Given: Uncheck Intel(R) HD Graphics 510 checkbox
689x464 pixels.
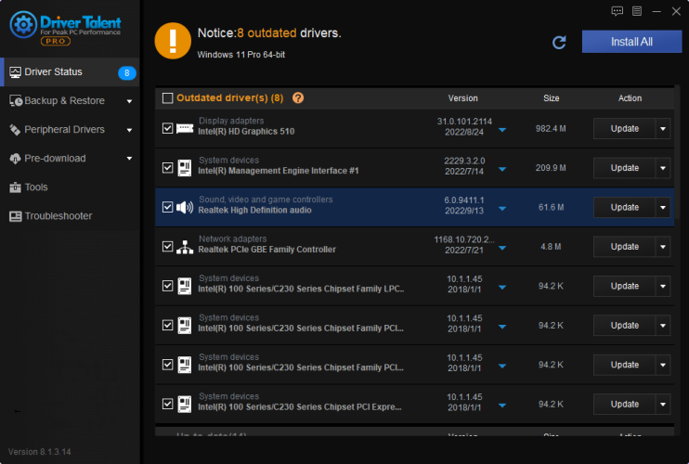Looking at the screenshot, I should click(x=167, y=128).
